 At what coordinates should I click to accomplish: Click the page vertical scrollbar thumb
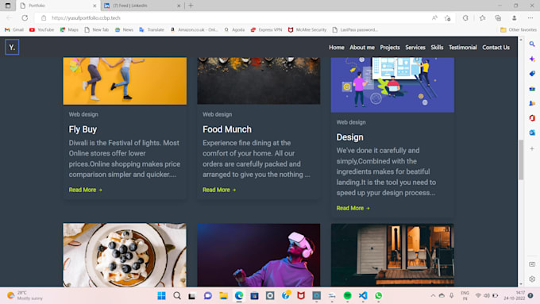[521, 160]
